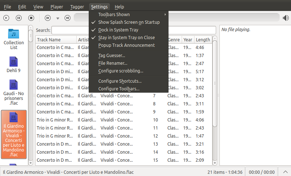Choose Configure Toolbars
This screenshot has width=291, height=176.
pyautogui.click(x=128, y=89)
